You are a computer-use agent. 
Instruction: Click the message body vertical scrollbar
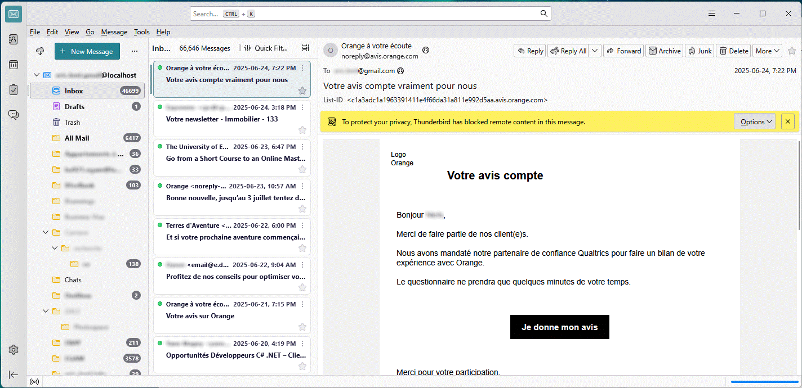click(x=799, y=184)
